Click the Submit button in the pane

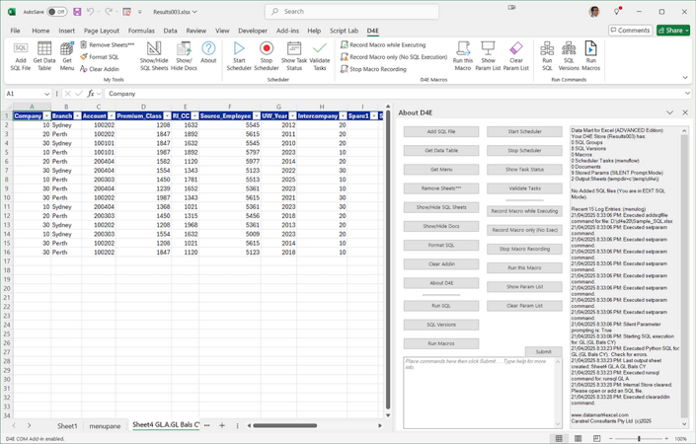pos(543,351)
